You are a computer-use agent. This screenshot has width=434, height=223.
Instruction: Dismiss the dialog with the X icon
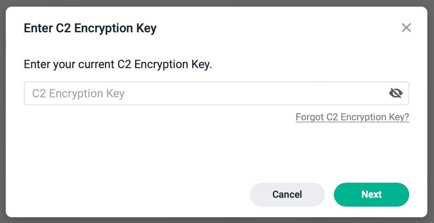[x=407, y=28]
